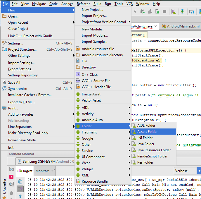
Task: Select Invalidate Caches / Restart
Action: click(x=38, y=95)
